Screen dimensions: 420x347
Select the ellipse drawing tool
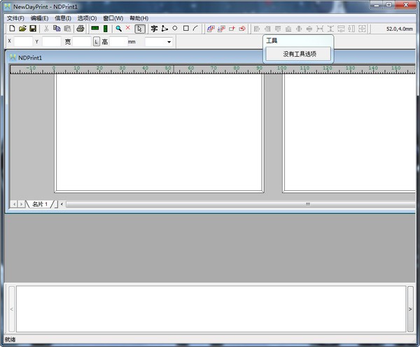[x=175, y=29]
